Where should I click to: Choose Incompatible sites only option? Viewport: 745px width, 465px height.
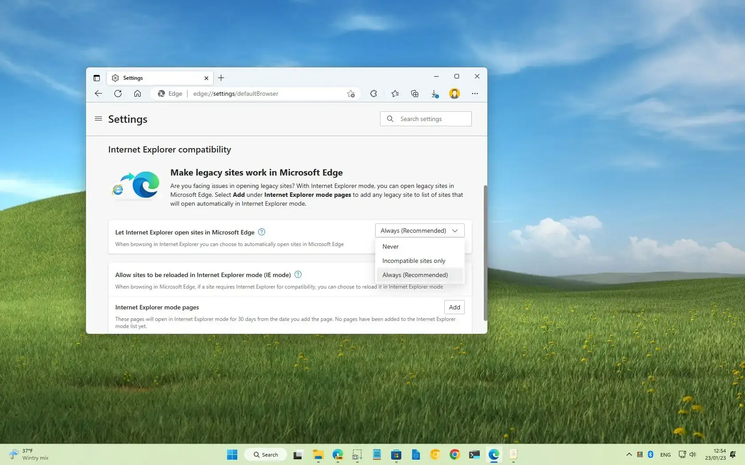point(420,261)
